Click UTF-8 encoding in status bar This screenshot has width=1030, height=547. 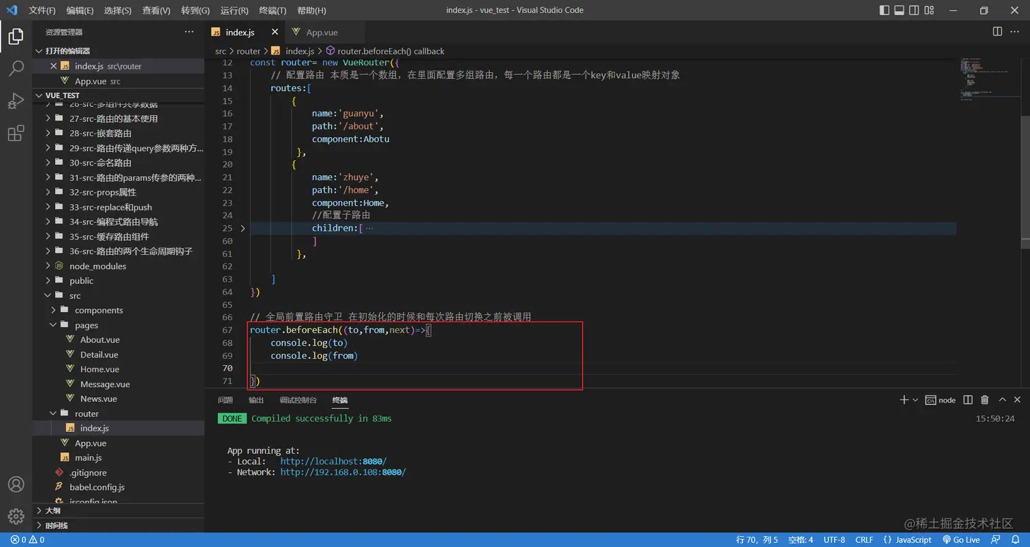834,540
